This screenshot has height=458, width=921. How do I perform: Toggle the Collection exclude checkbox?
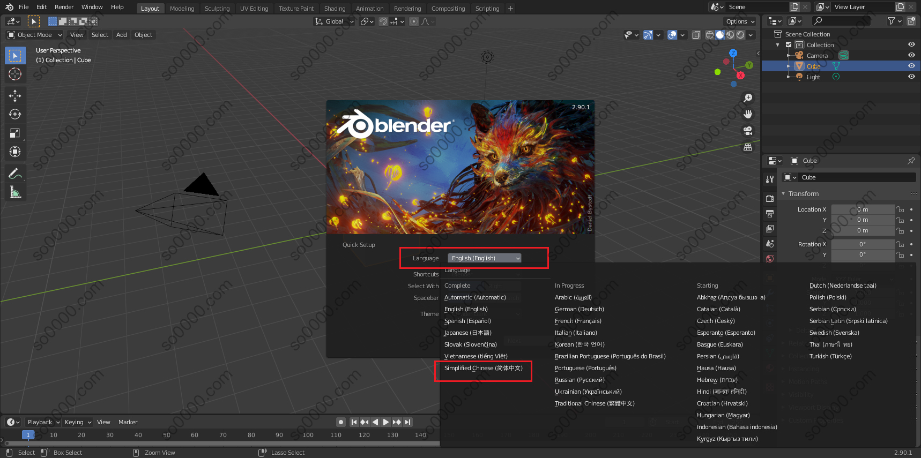tap(789, 44)
